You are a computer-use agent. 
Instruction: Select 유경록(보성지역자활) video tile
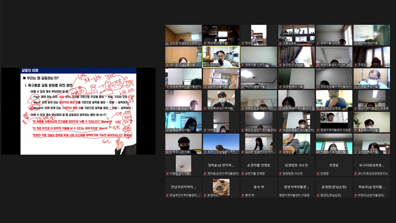tap(221, 100)
